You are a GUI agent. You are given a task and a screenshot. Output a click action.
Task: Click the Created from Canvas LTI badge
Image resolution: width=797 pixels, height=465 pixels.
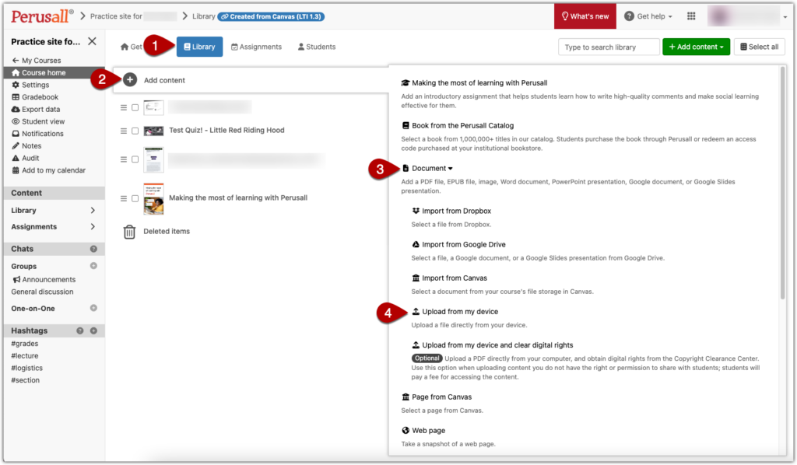pyautogui.click(x=271, y=16)
